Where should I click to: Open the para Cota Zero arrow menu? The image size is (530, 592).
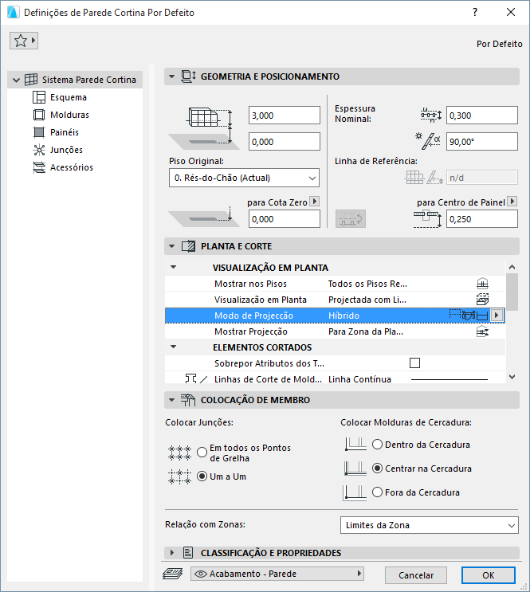tap(314, 202)
